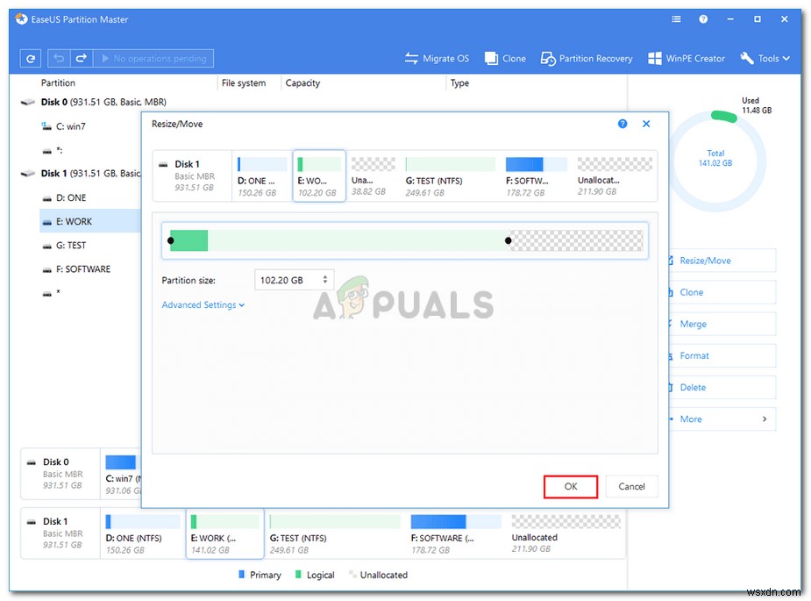This screenshot has height=601, width=811.
Task: Click Clone in the right sidebar
Action: point(722,292)
